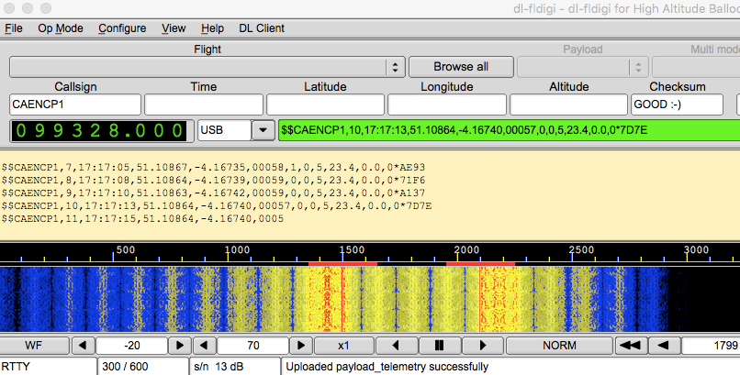Toggle the NORM waterfall speed button
The image size is (740, 375).
click(559, 346)
